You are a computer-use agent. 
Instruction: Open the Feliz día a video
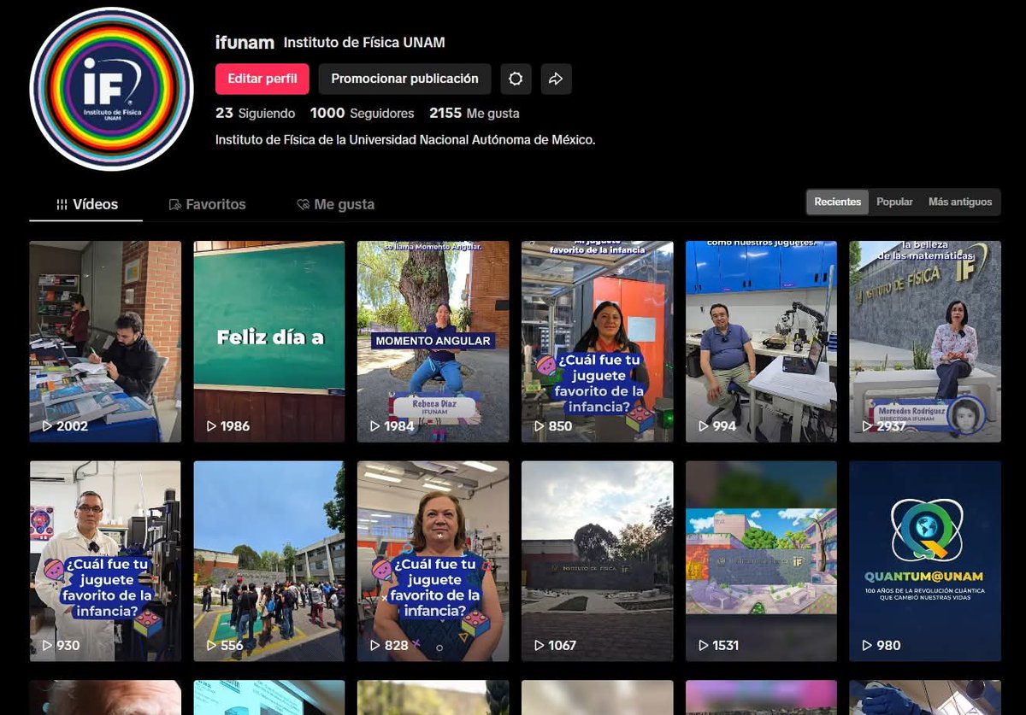click(x=269, y=342)
